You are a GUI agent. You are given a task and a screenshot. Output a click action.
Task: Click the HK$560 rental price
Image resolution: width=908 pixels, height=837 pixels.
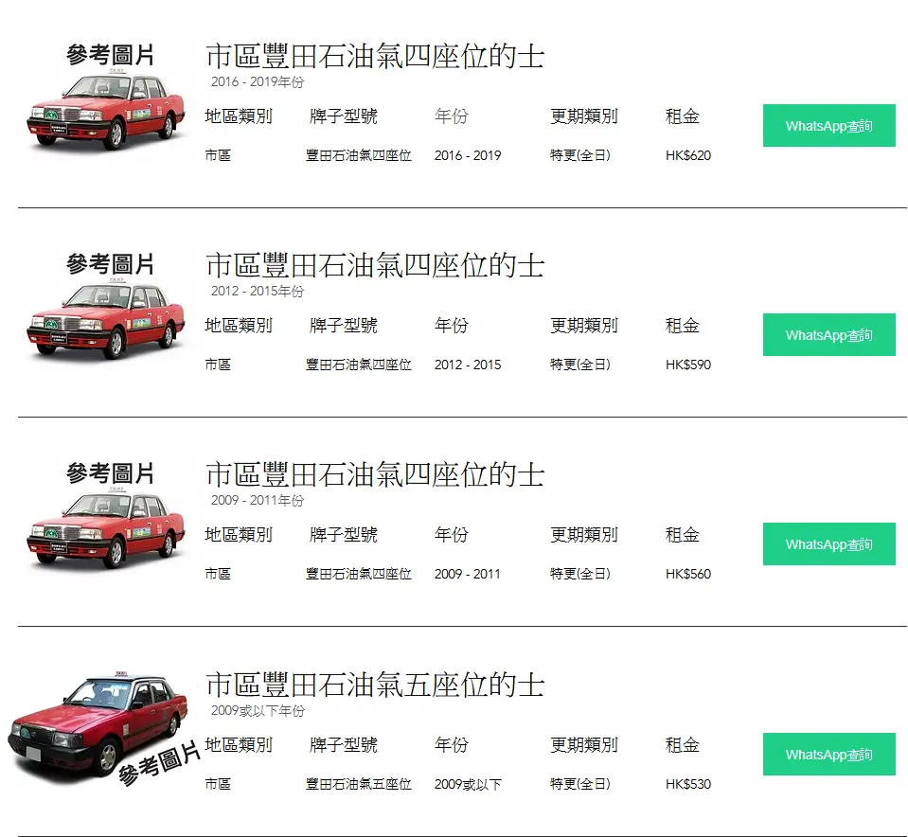click(x=688, y=574)
